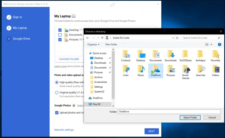Open Screenshots in navigation pane

(99, 82)
